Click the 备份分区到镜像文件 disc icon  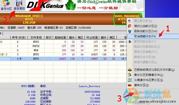(130, 75)
